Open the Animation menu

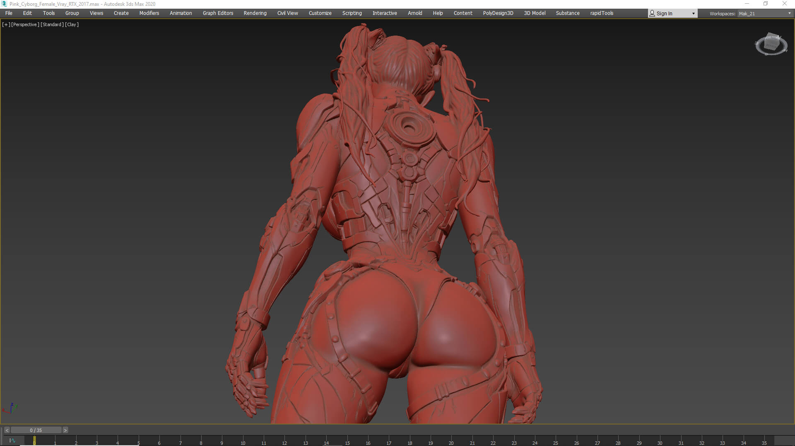[181, 13]
